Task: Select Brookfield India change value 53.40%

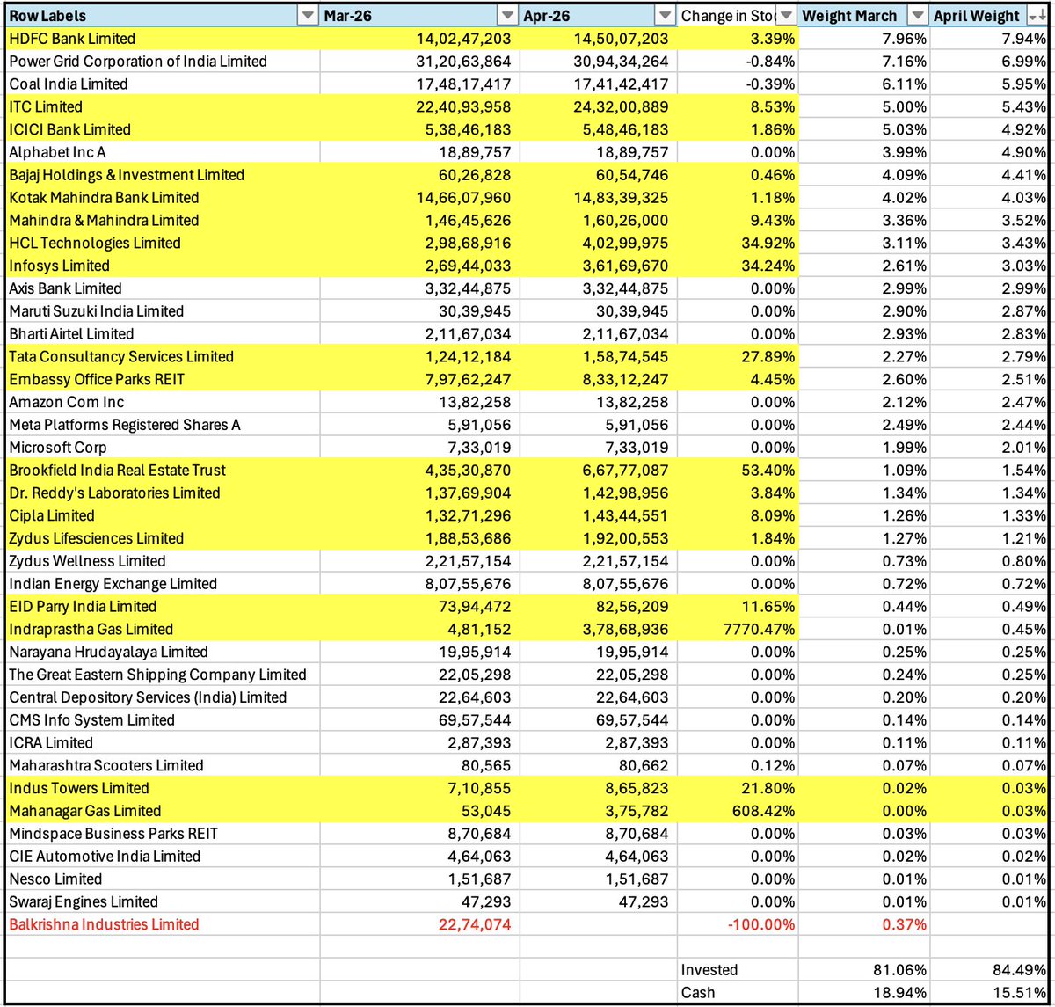Action: 738,471
